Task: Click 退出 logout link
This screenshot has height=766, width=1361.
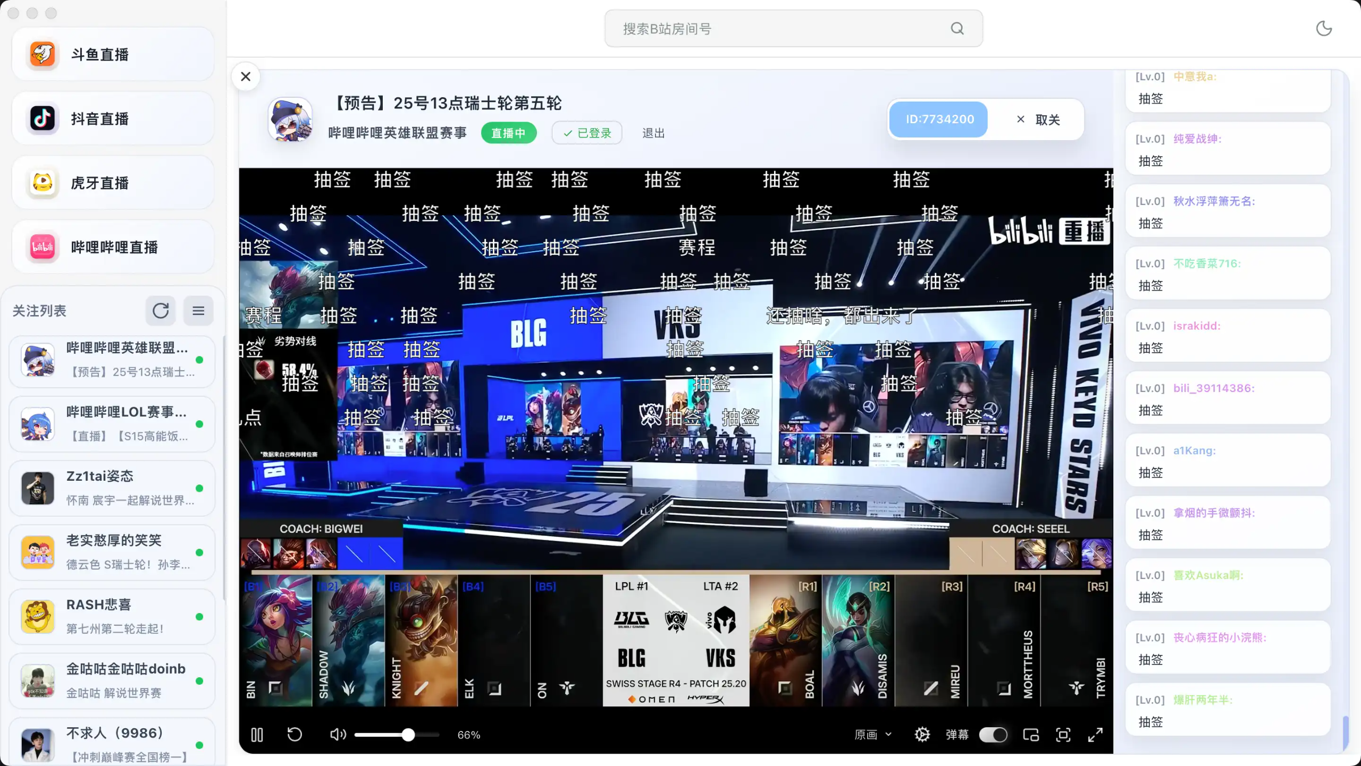Action: pos(653,133)
